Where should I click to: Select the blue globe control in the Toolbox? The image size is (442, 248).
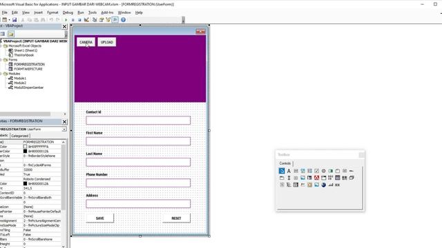click(324, 185)
